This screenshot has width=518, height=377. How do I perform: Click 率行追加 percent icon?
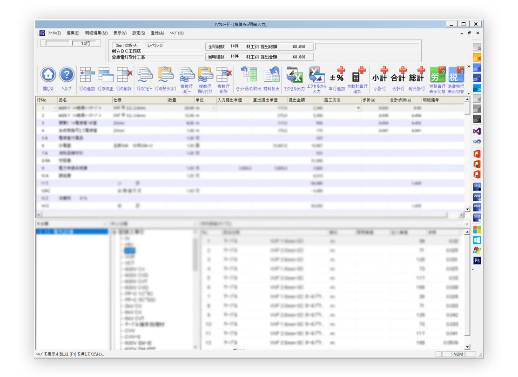click(337, 75)
